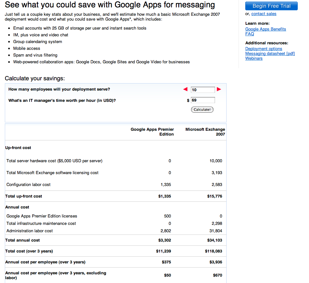Image resolution: width=309 pixels, height=283 pixels.
Task: Open the Google Apps Benefits link
Action: coord(266,29)
